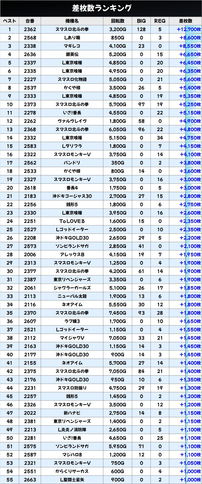Click the 差枚数 column header cell
Viewport: 202px width, 484px height.
(185, 21)
